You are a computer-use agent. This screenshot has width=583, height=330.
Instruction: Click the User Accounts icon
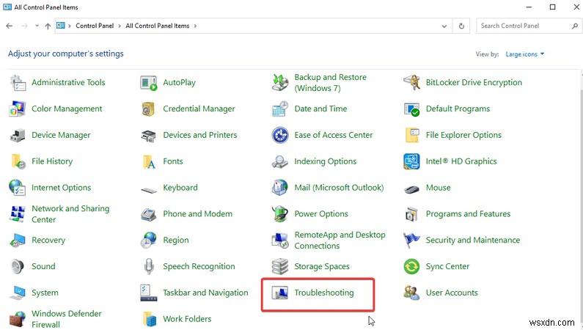click(x=411, y=293)
